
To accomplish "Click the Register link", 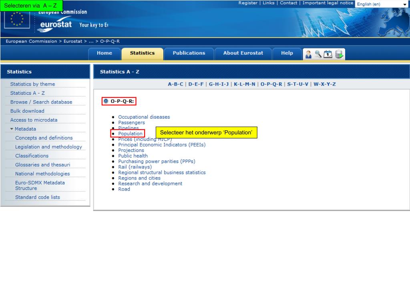I will coord(248,3).
